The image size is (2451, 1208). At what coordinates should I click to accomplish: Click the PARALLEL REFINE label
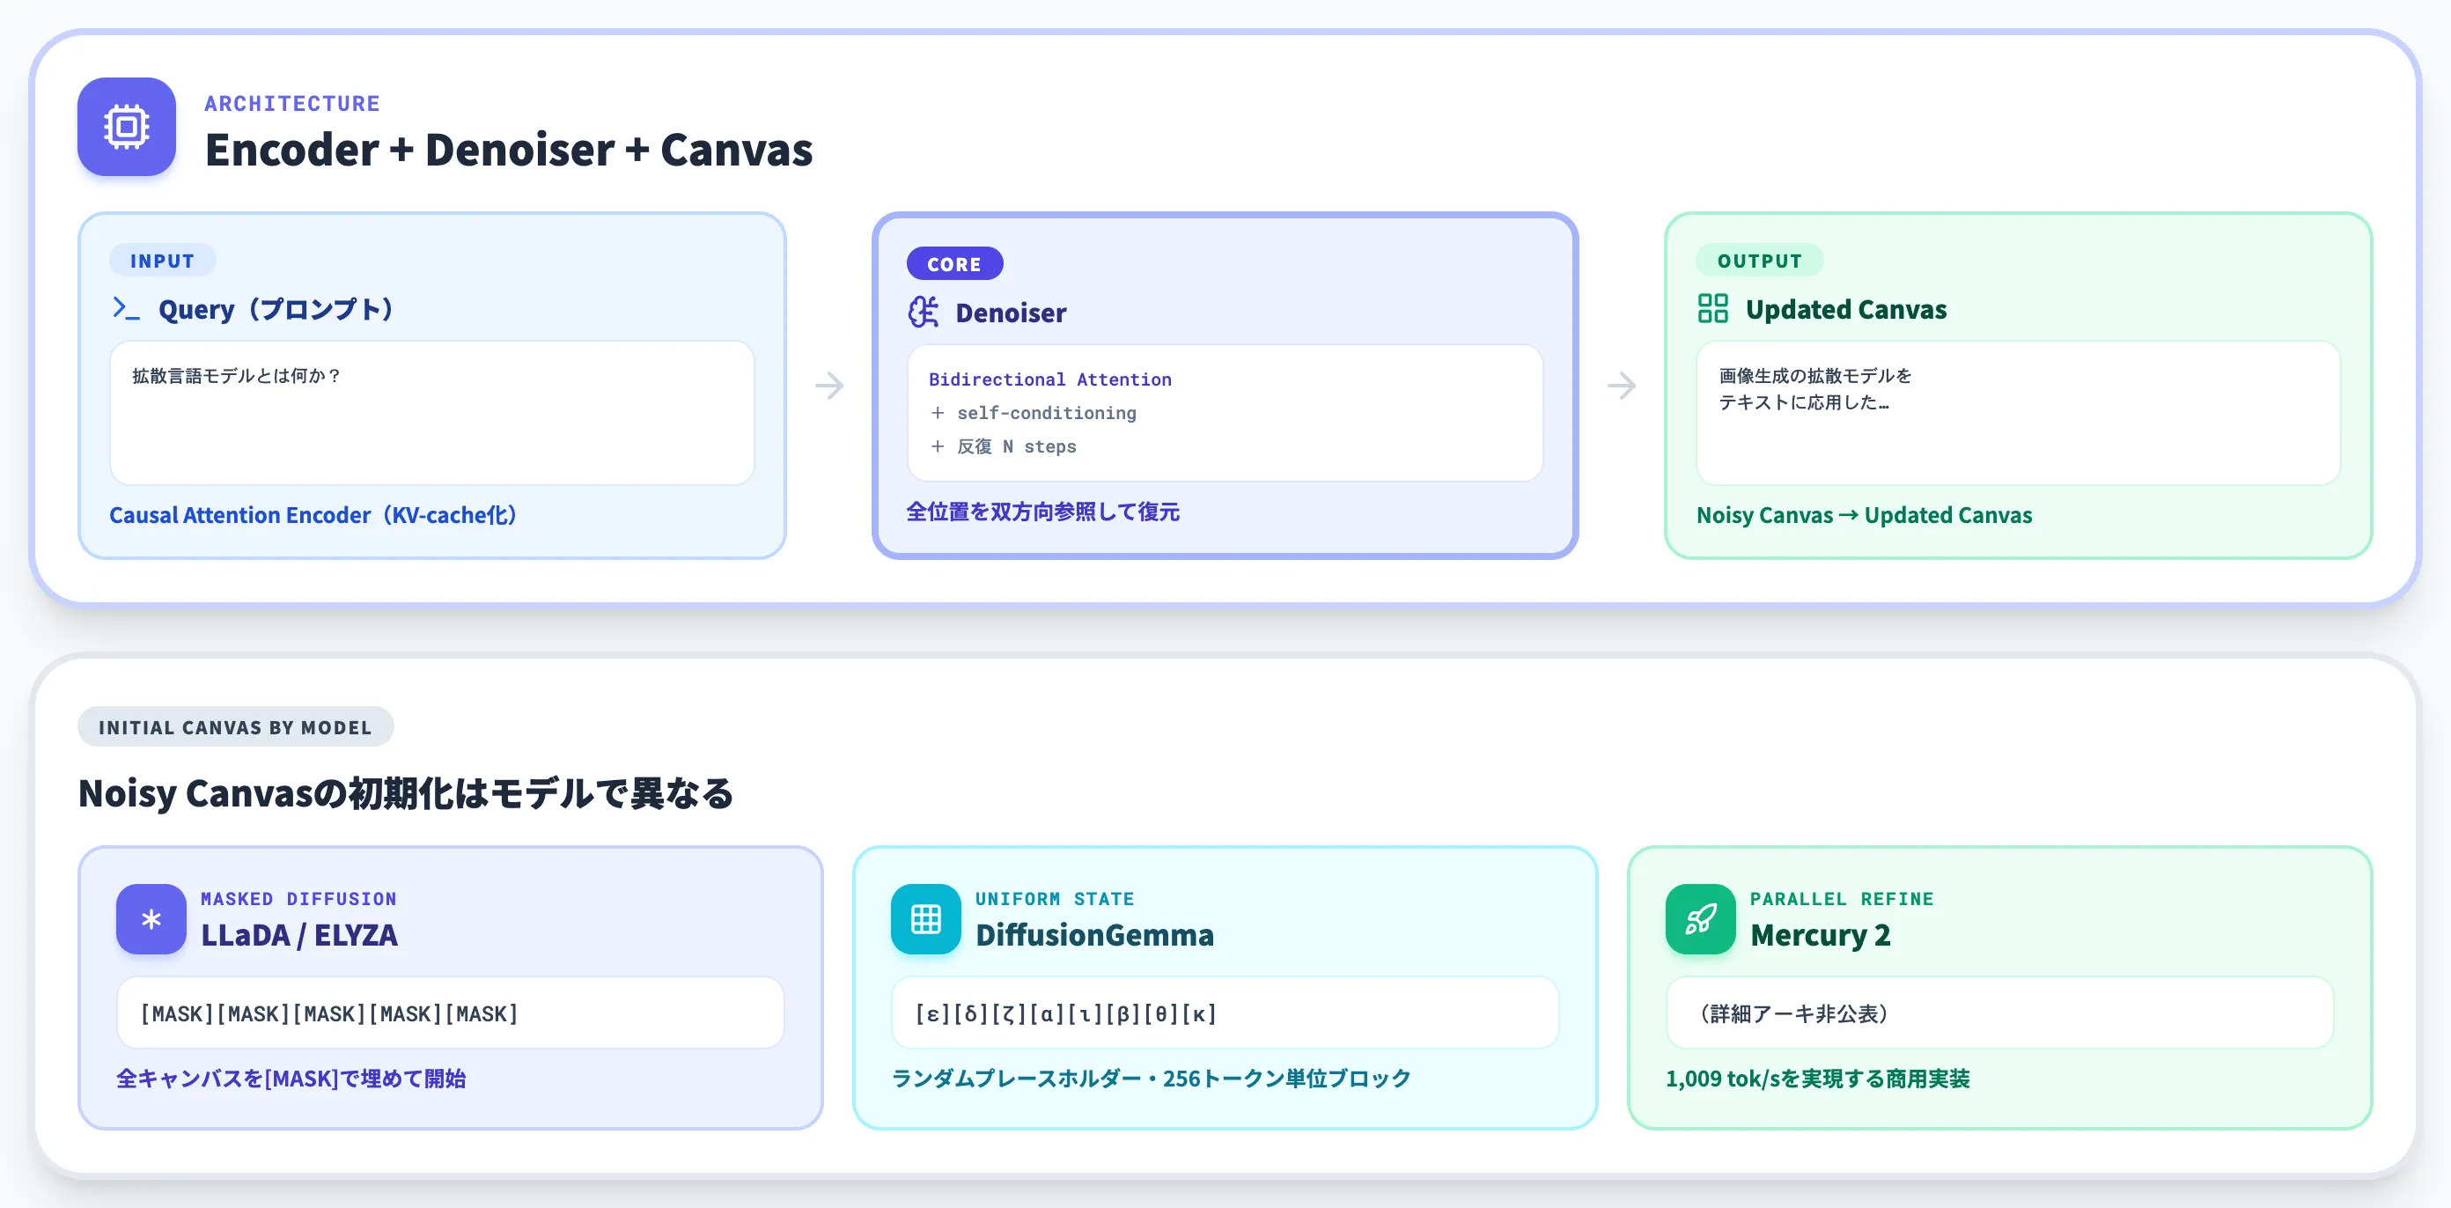[1841, 899]
